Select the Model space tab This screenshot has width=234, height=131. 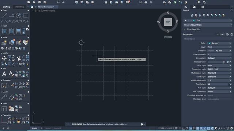click(x=34, y=128)
